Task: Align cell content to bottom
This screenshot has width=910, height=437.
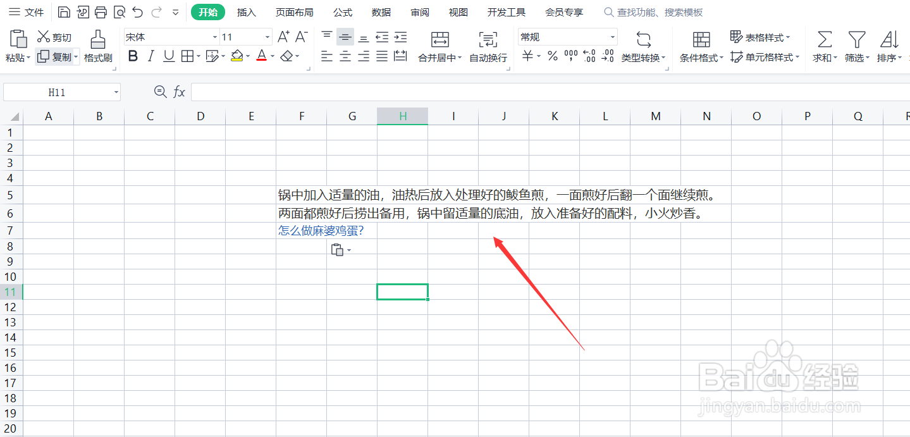Action: [x=364, y=37]
